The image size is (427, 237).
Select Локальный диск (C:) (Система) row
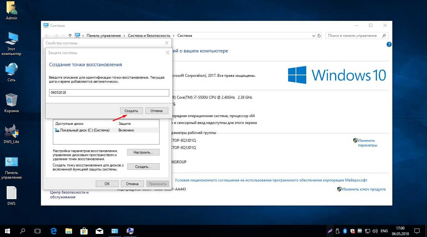(106, 130)
